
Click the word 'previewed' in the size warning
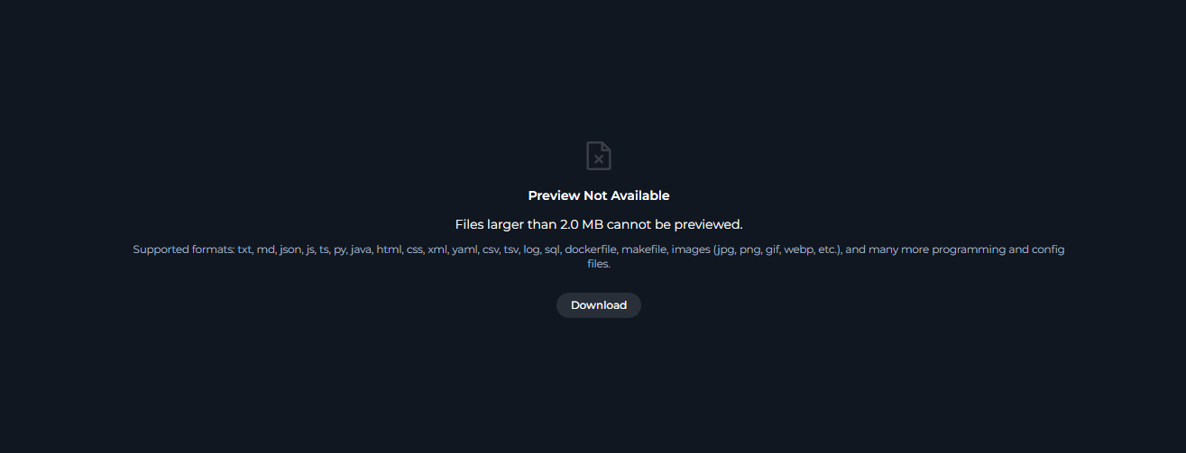(x=704, y=224)
